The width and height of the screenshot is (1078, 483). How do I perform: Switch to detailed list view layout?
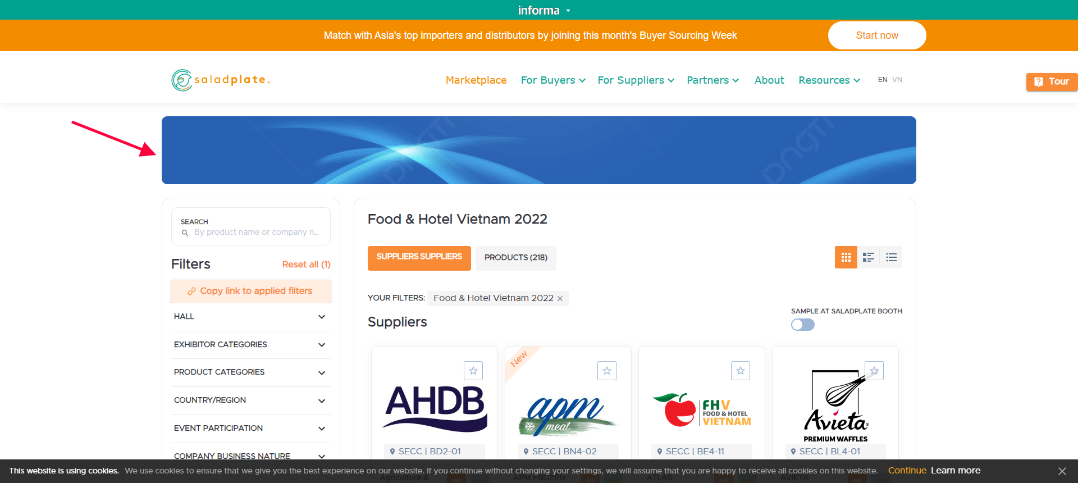click(869, 257)
